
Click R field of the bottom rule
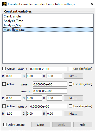pyautogui.click(x=14, y=113)
